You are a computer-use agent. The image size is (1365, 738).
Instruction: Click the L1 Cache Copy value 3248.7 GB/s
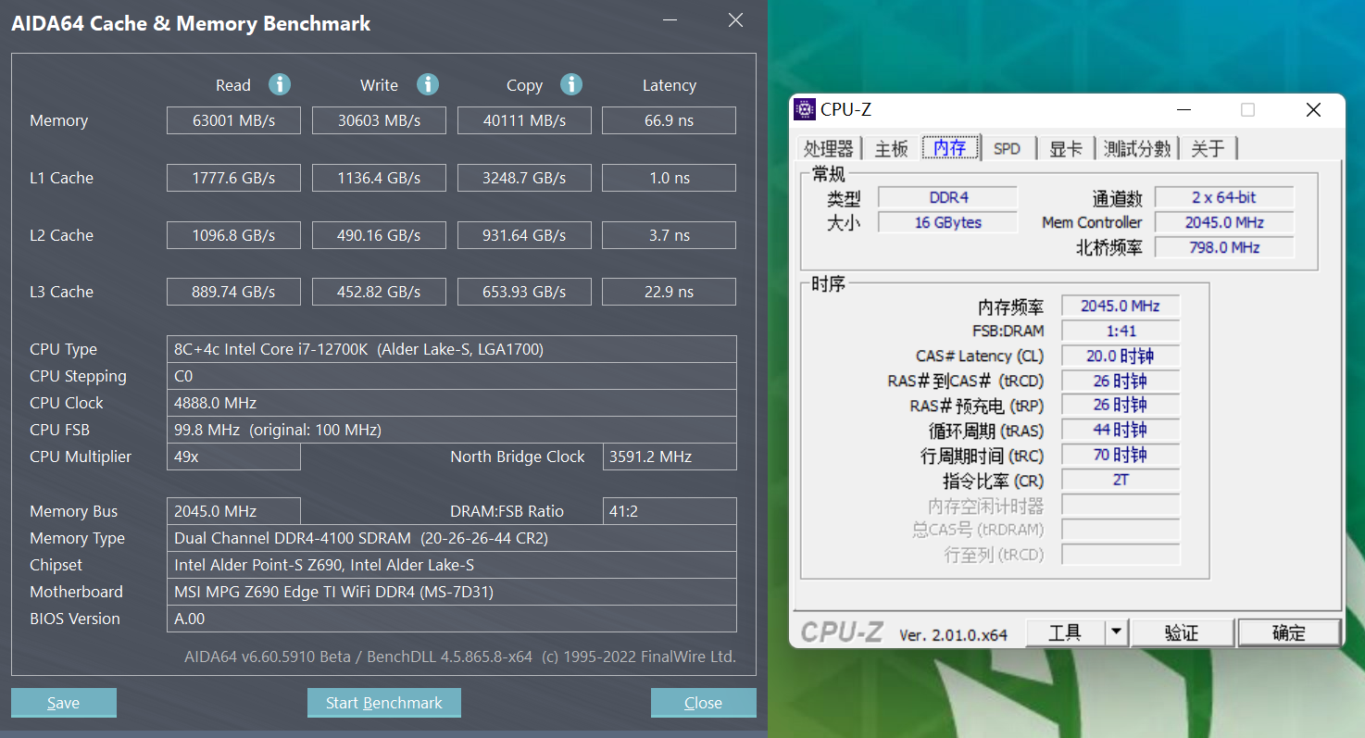click(x=524, y=178)
